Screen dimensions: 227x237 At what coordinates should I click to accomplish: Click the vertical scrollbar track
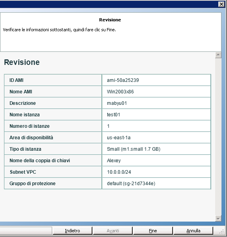(x=218, y=137)
